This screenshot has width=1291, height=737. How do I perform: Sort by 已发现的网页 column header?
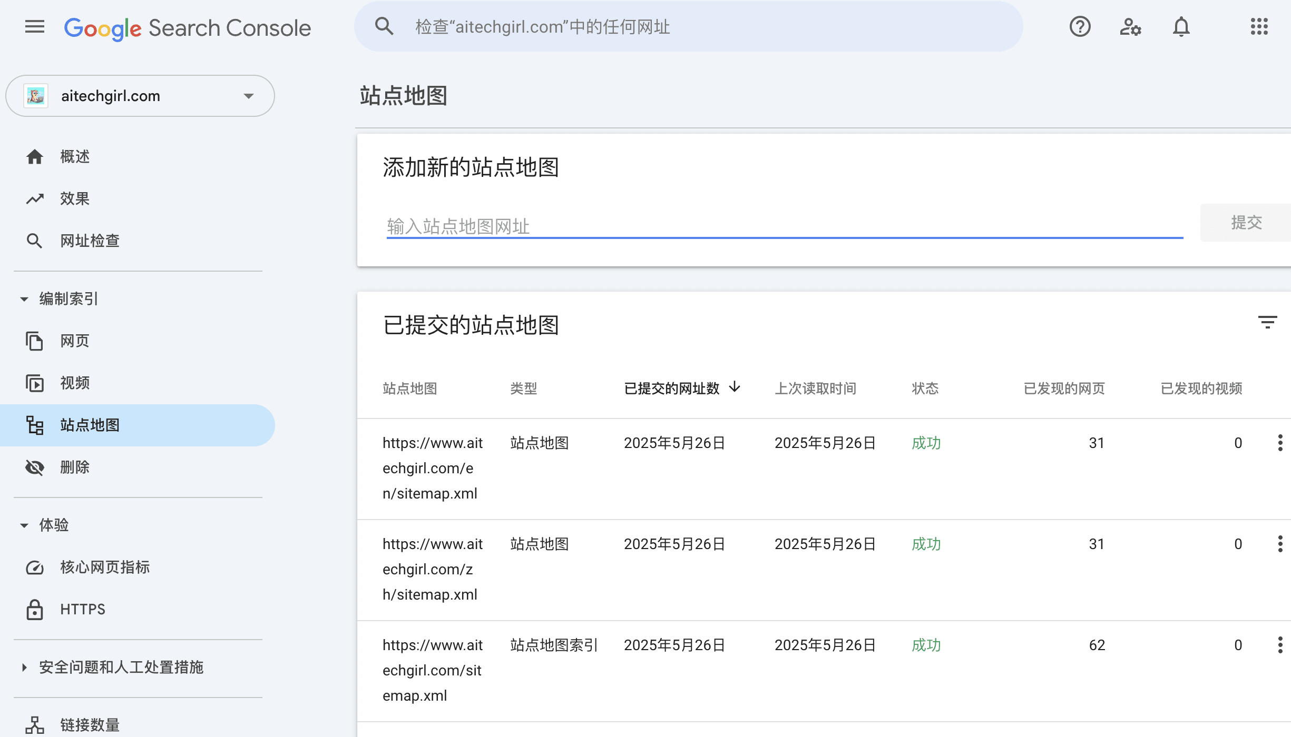[1064, 389]
